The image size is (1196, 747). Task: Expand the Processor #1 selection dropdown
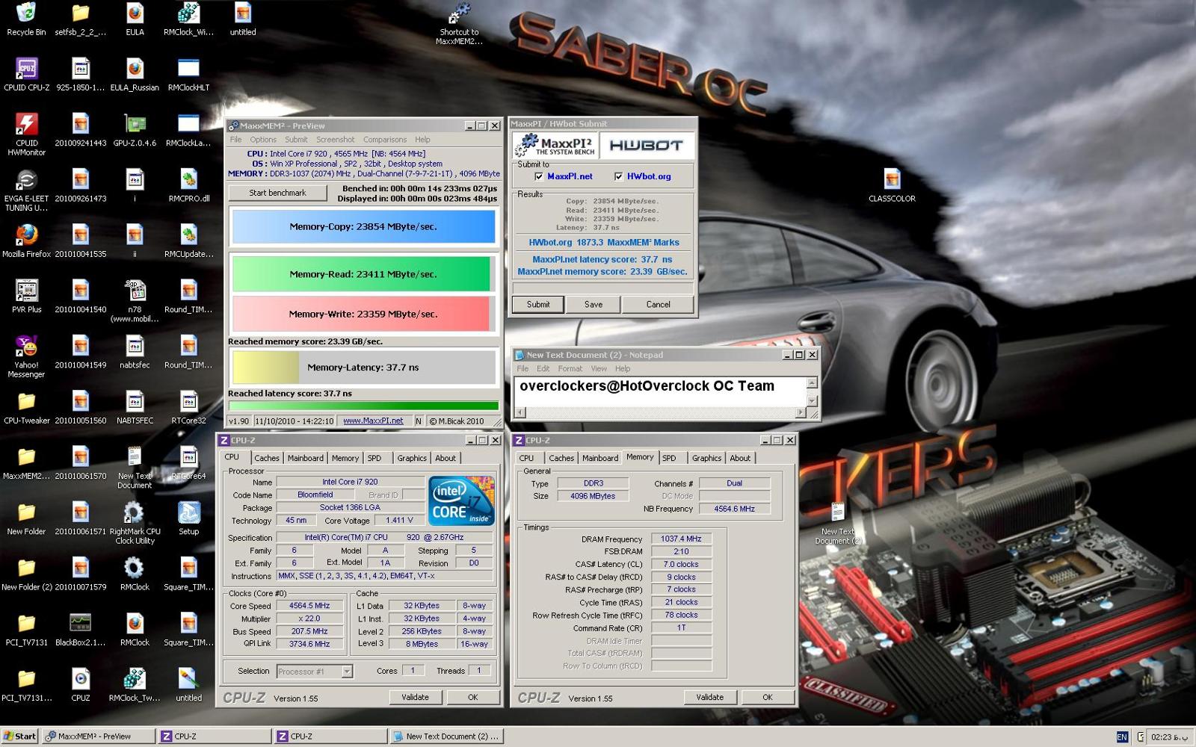[347, 671]
